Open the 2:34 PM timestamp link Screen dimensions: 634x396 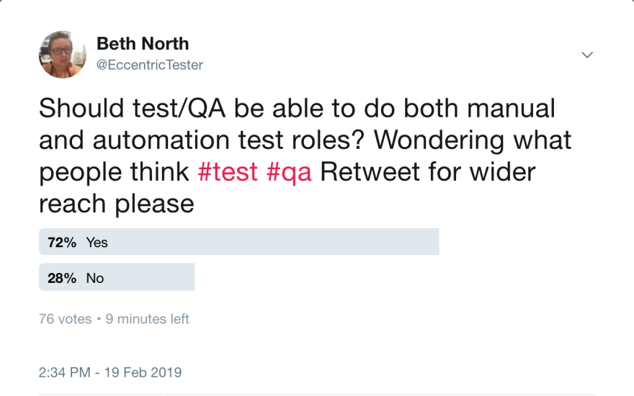64,372
